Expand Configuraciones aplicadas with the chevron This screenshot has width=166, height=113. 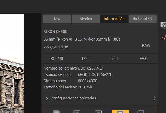click(x=47, y=98)
